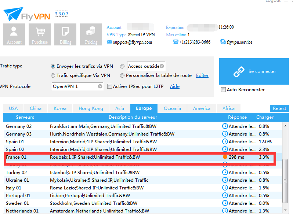This screenshot has height=218, width=293.
Task: Open the Account panel button
Action: [14, 34]
